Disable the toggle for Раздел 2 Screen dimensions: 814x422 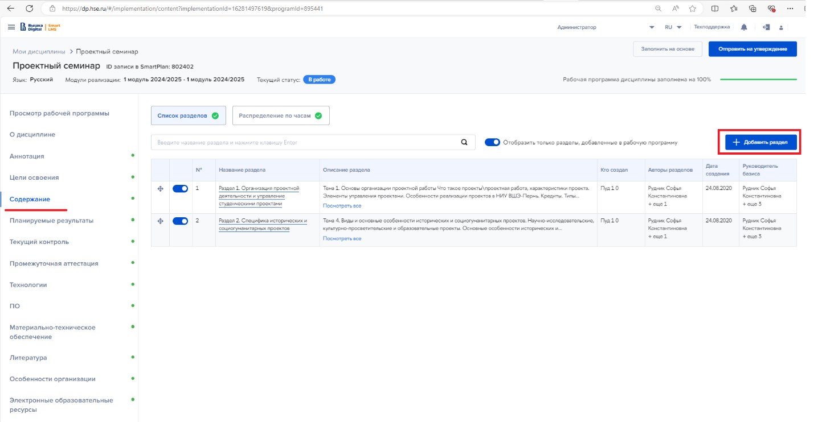click(180, 221)
